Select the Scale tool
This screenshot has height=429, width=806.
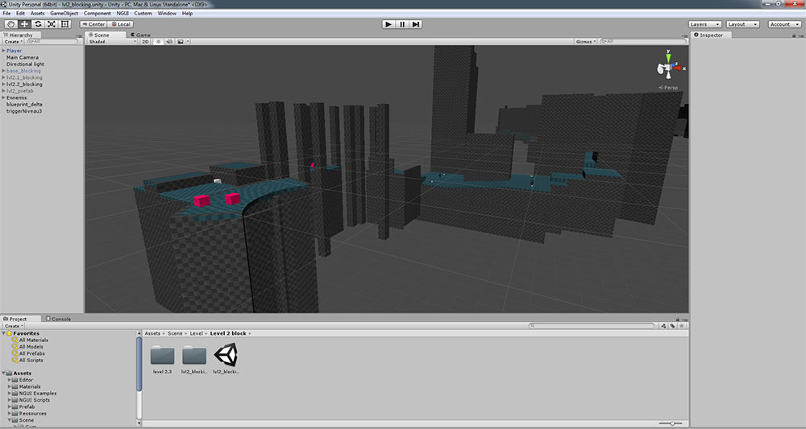coord(52,24)
